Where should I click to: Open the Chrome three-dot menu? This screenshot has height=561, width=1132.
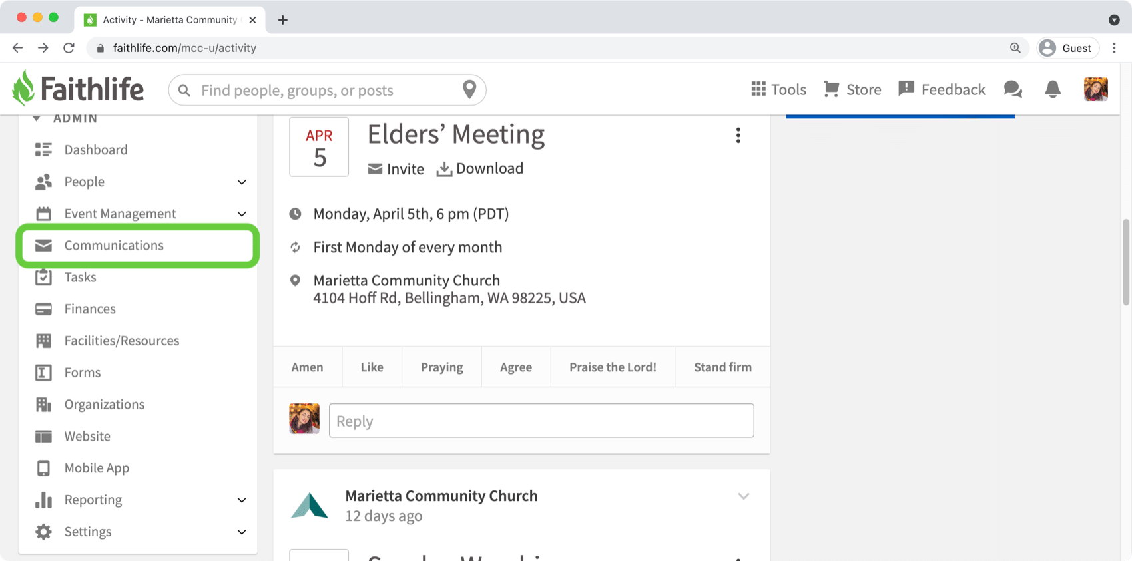point(1114,48)
